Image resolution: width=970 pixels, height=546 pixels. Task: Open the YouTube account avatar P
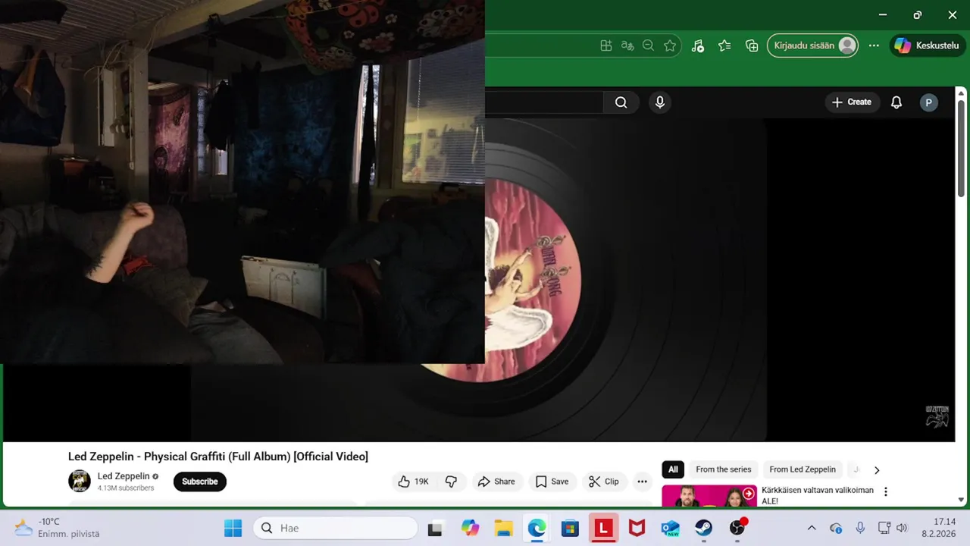[929, 102]
